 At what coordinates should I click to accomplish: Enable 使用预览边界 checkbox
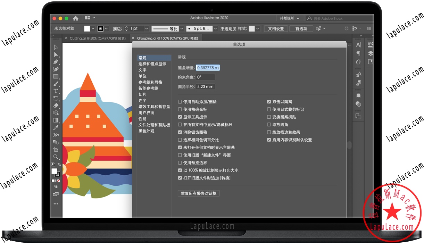(180, 163)
